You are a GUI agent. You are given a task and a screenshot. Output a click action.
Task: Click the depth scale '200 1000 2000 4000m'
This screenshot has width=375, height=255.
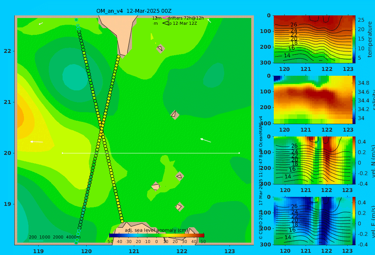coord(55,237)
